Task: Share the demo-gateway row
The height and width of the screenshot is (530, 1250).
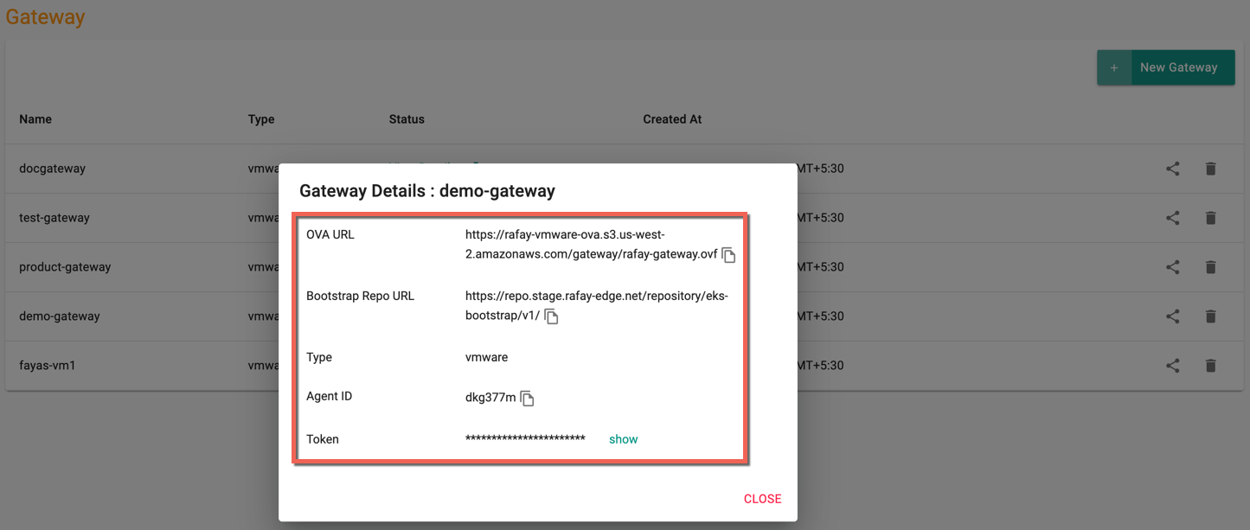Action: [x=1172, y=316]
